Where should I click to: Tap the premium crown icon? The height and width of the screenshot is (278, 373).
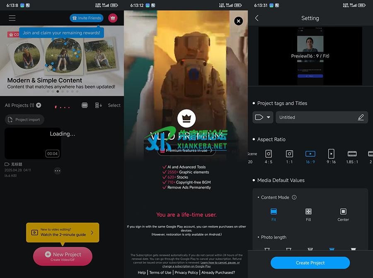pyautogui.click(x=113, y=18)
